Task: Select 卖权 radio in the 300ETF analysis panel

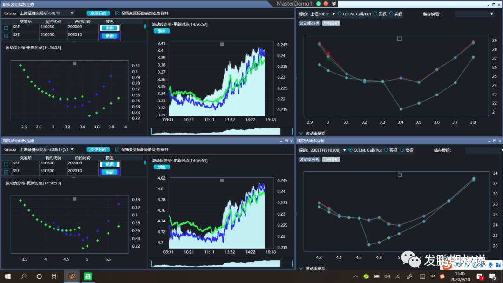Action: pos(402,150)
